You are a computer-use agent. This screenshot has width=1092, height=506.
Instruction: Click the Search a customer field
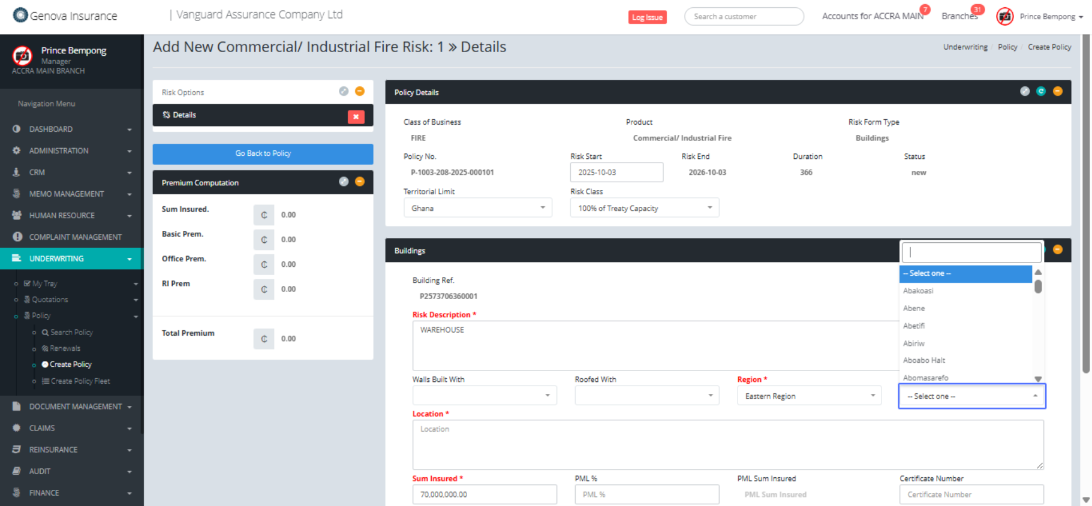point(744,17)
